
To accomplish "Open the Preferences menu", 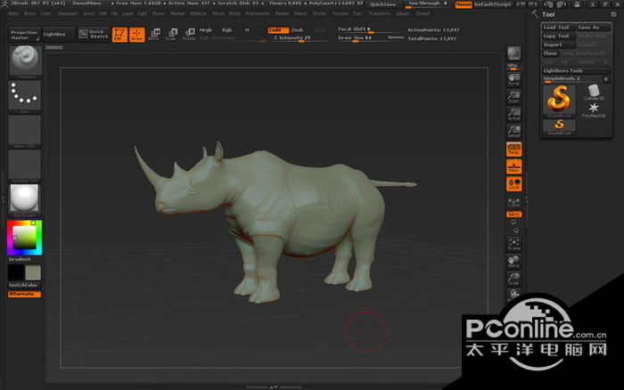I will click(257, 14).
